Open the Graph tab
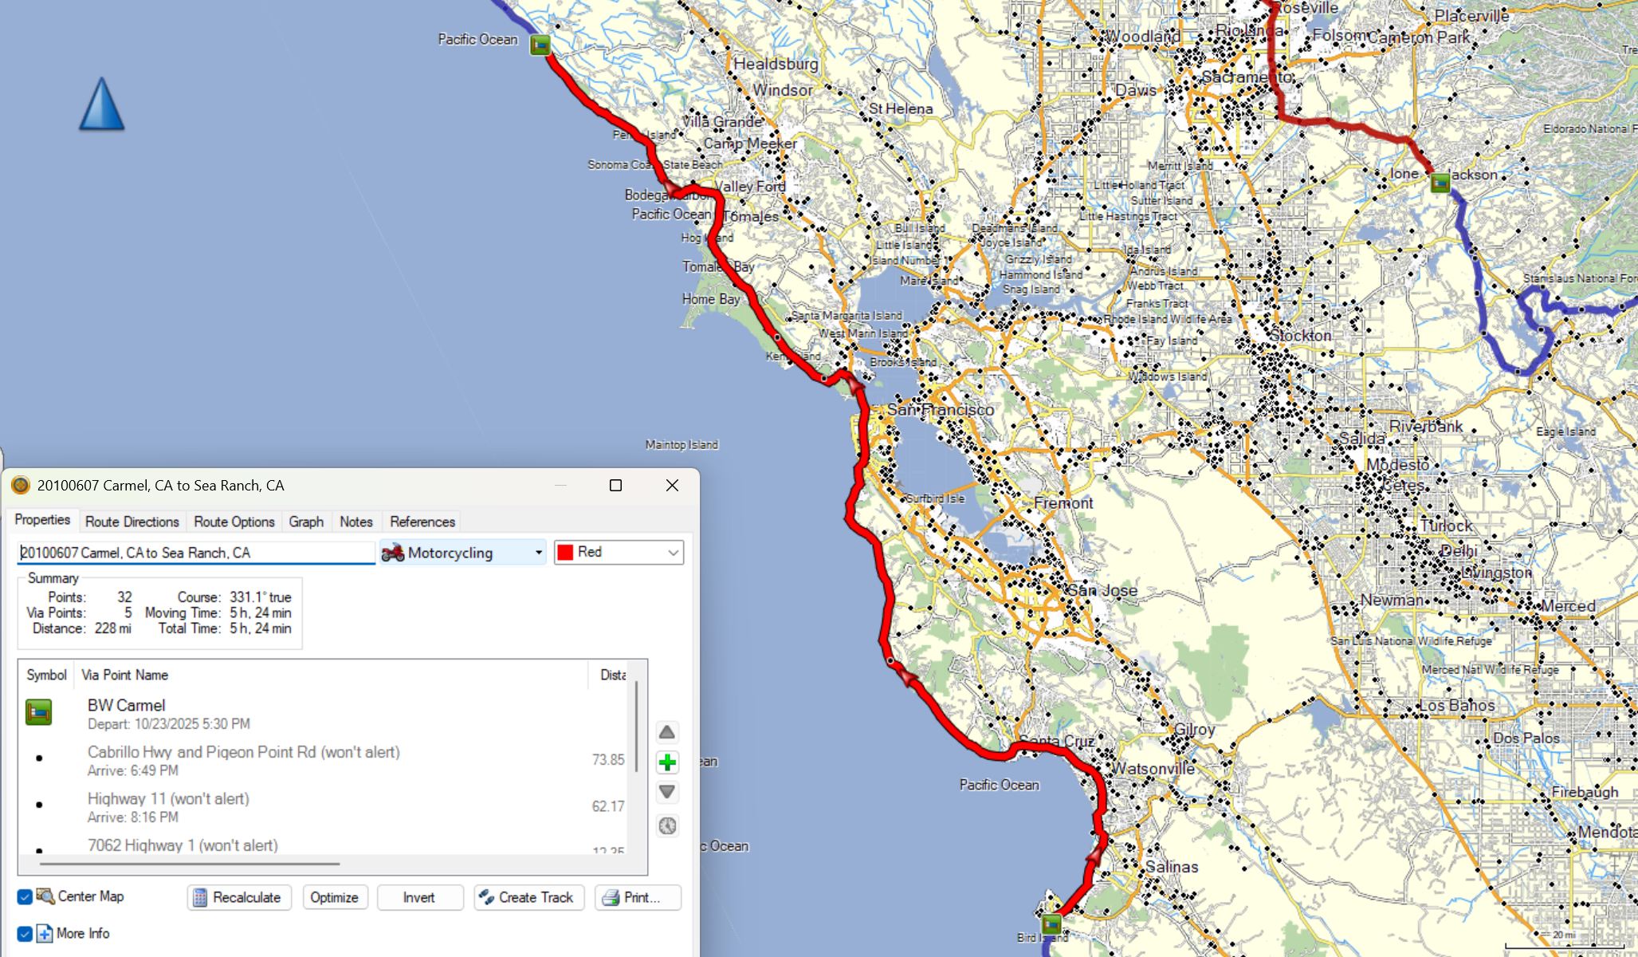Image resolution: width=1638 pixels, height=957 pixels. click(306, 522)
